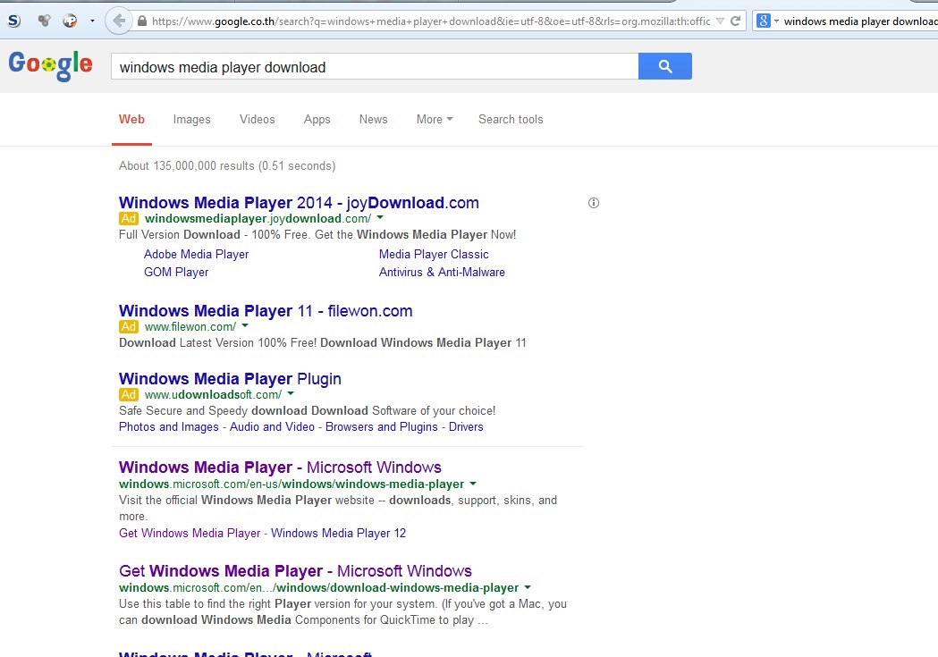Screen dimensions: 938x657
Task: Click green URL www.udownloadsoft.com/
Action: point(213,394)
